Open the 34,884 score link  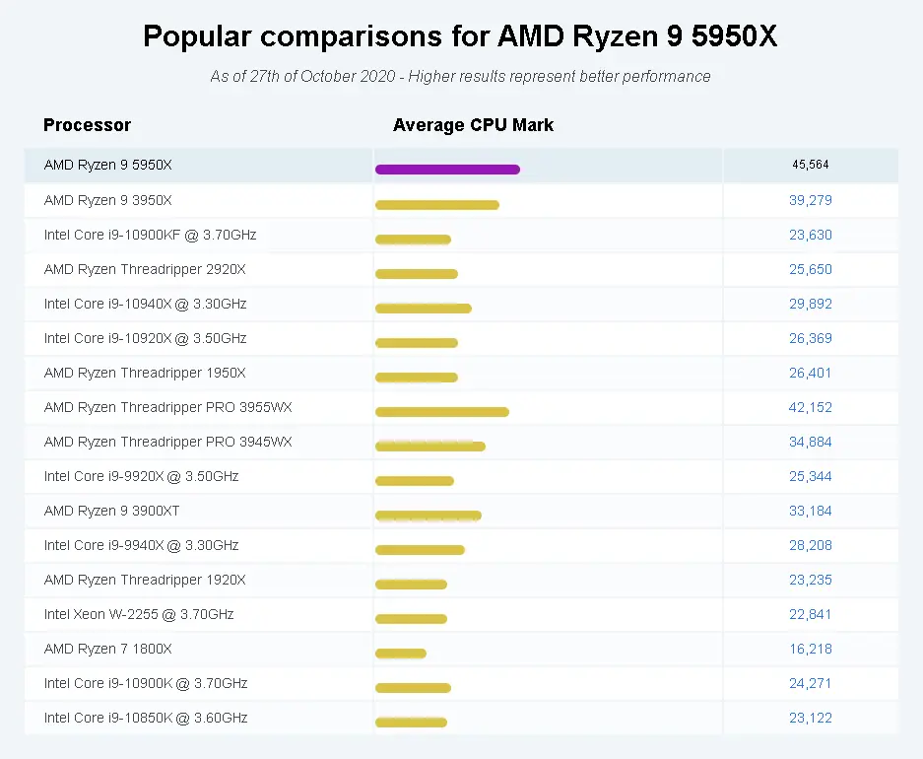pos(810,442)
